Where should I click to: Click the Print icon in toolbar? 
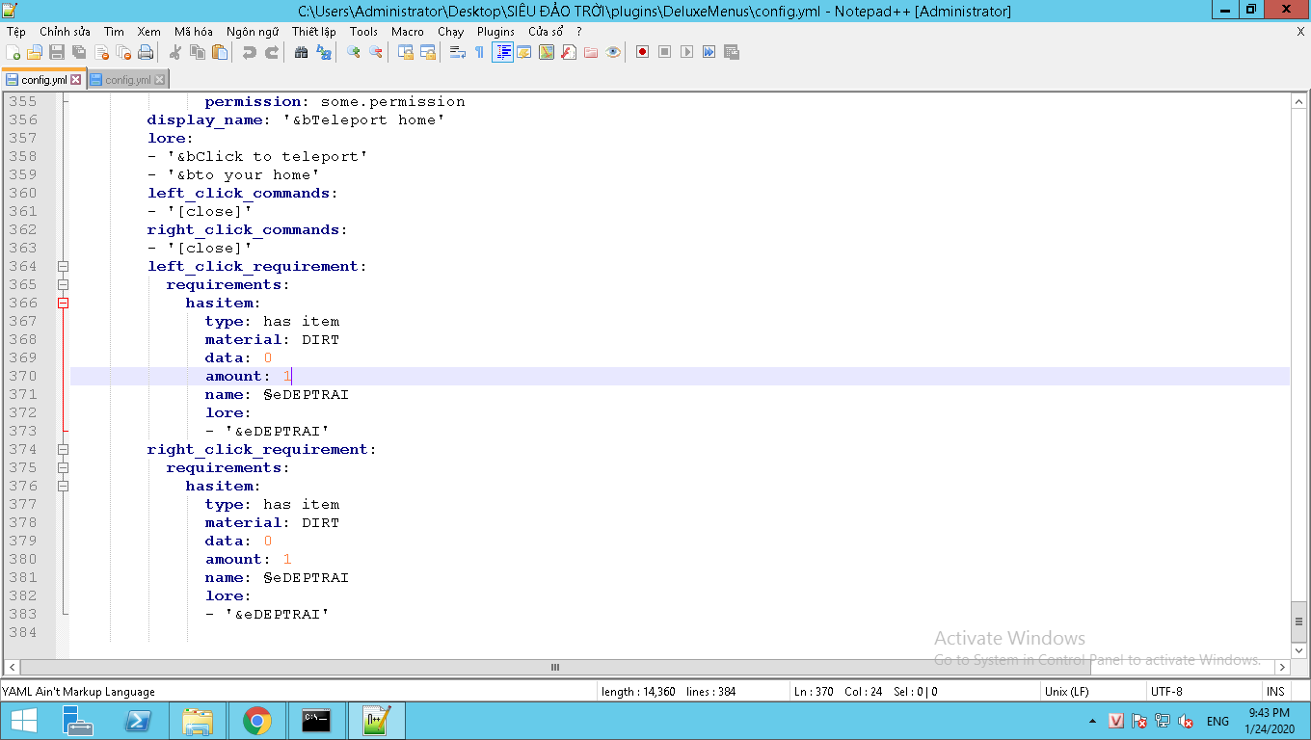pyautogui.click(x=146, y=52)
